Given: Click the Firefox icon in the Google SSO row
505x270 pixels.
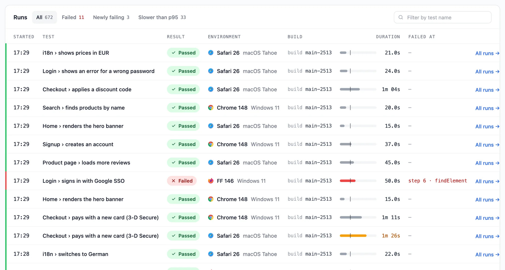Looking at the screenshot, I should tap(211, 181).
